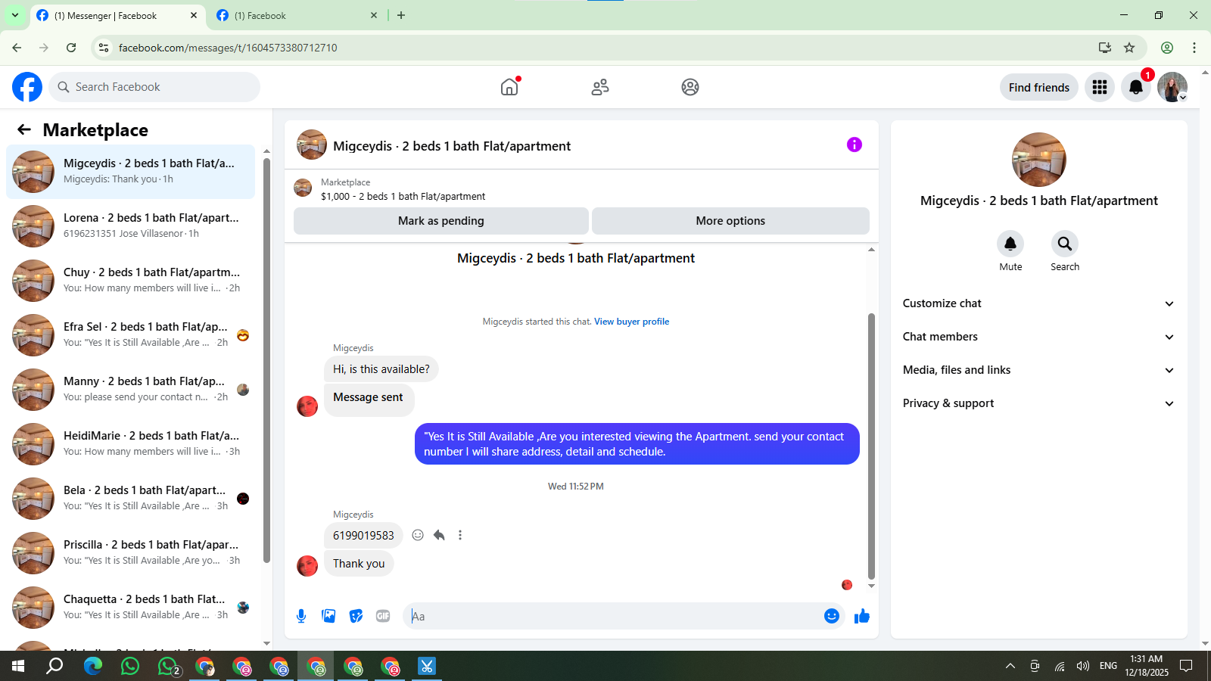This screenshot has width=1211, height=681.
Task: Choose a sticker icon
Action: [x=356, y=616]
